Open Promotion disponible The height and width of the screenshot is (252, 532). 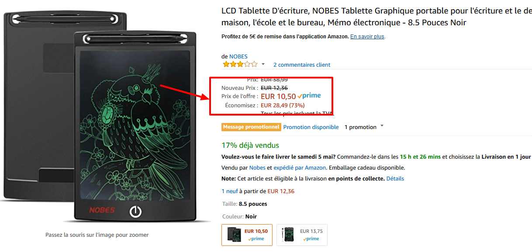click(311, 127)
